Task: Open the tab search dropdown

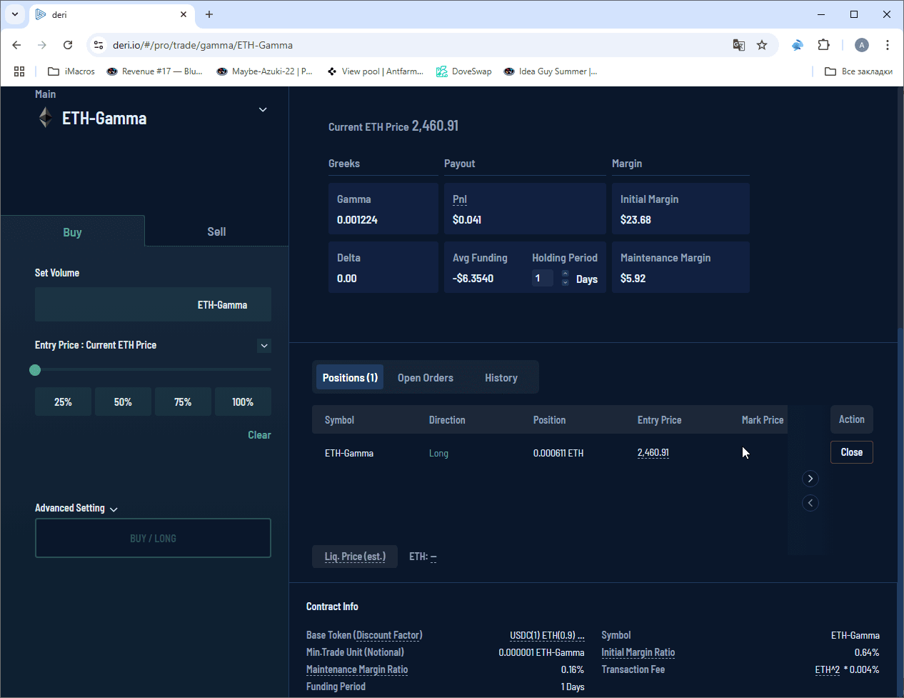Action: pyautogui.click(x=15, y=14)
